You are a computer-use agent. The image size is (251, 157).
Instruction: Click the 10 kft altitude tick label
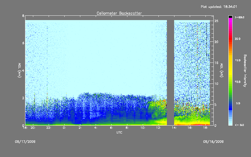coord(216,84)
